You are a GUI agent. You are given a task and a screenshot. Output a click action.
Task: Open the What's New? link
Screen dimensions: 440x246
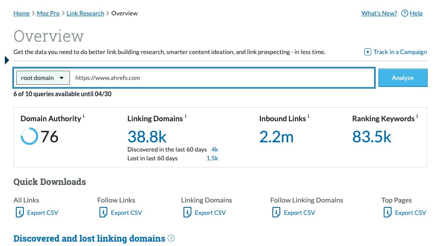click(379, 13)
